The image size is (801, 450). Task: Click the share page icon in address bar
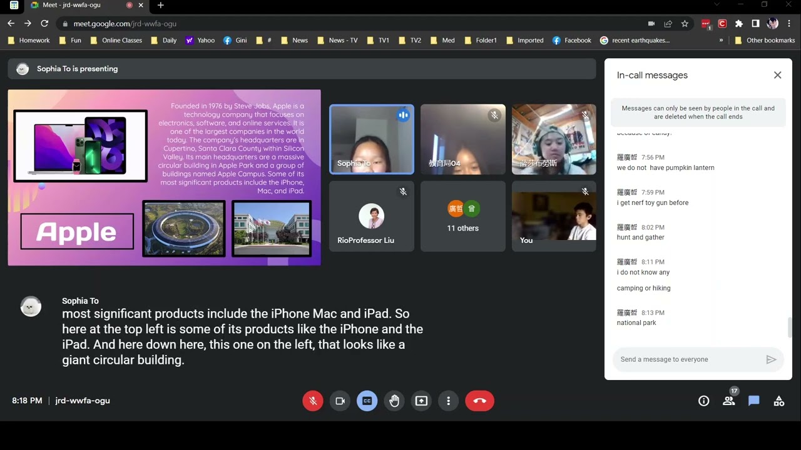click(668, 24)
